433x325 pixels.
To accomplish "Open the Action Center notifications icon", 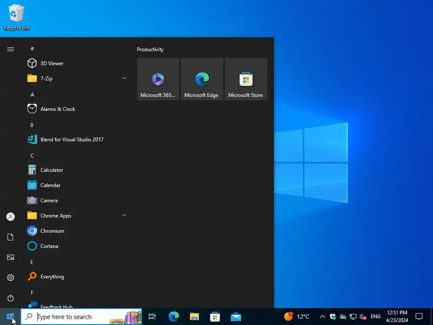I will [x=419, y=317].
